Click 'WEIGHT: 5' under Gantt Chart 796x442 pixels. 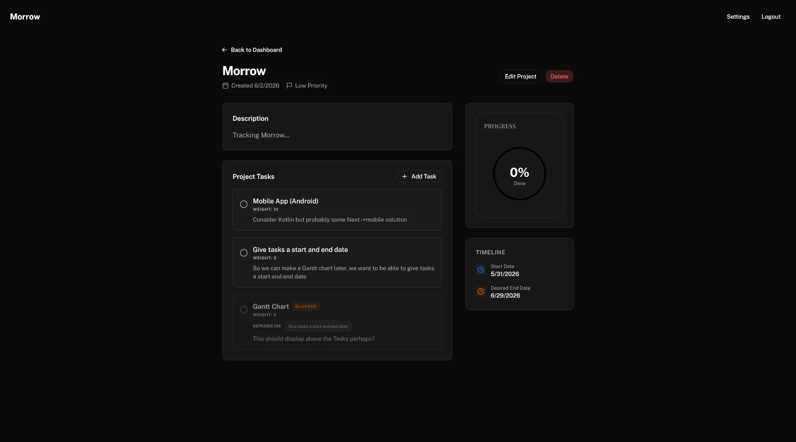[x=265, y=315]
